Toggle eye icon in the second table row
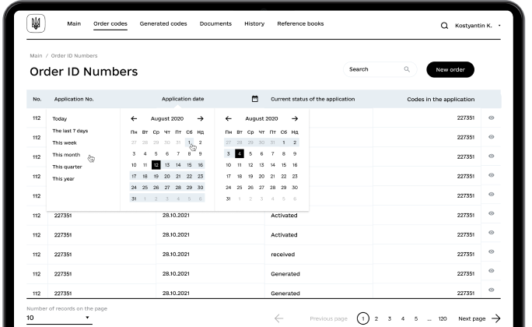This screenshot has width=532, height=327. click(x=491, y=137)
